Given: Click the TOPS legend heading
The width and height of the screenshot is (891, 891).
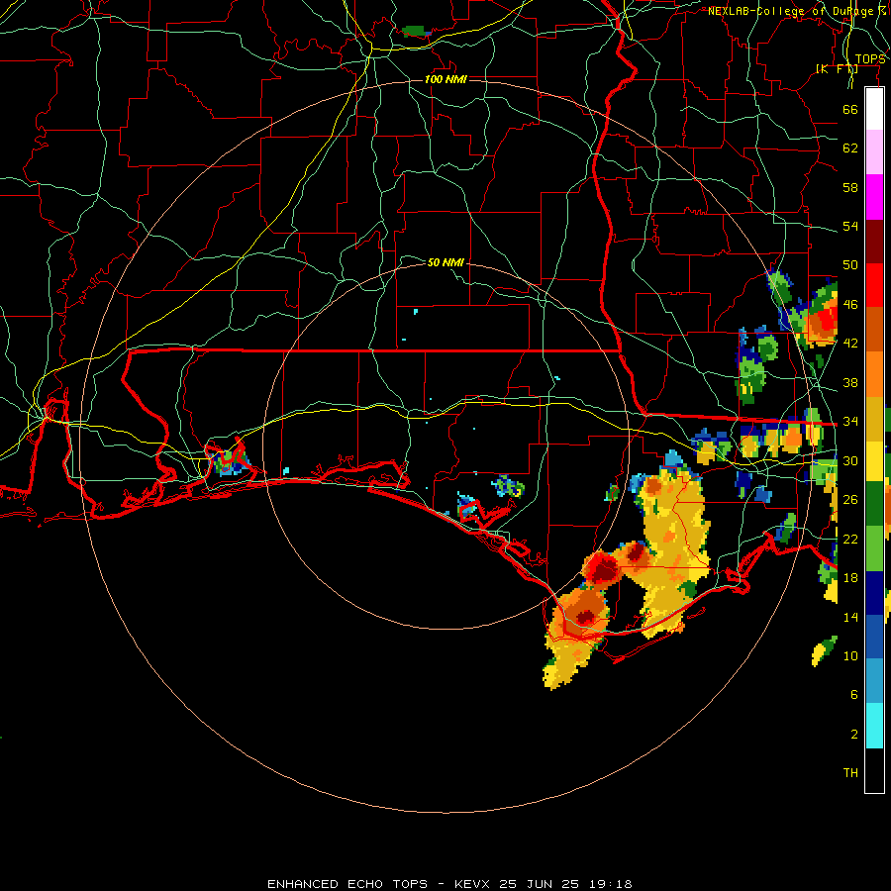Looking at the screenshot, I should coord(870,59).
